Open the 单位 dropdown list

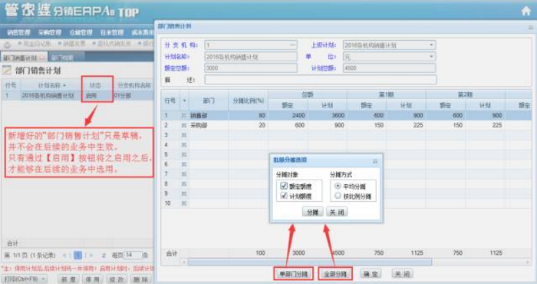point(431,56)
